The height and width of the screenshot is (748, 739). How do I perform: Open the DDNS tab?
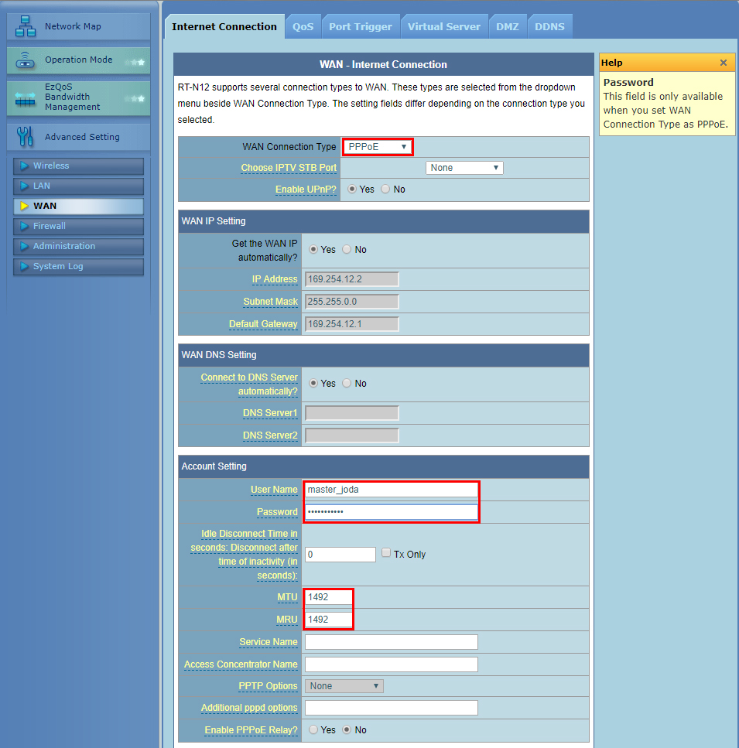(x=549, y=27)
